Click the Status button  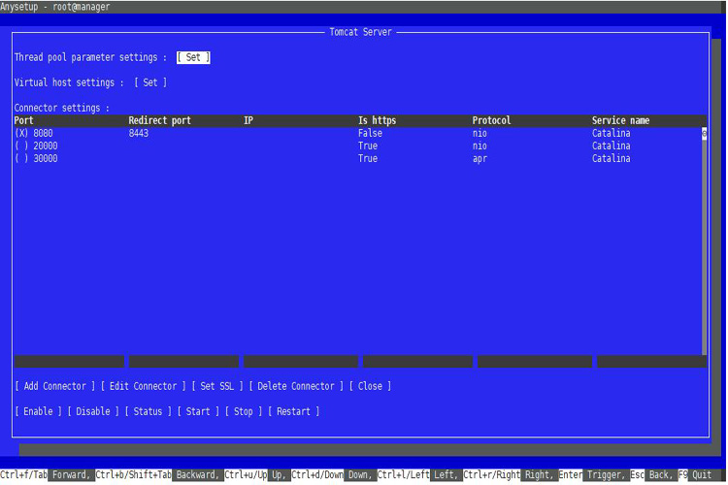149,411
